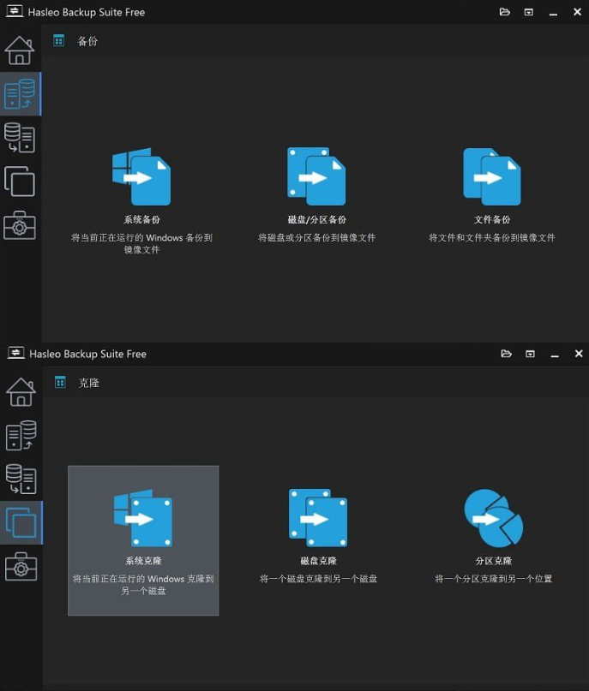
Task: Open the Tools toolbox icon in 备份 window sidebar
Action: coord(20,225)
